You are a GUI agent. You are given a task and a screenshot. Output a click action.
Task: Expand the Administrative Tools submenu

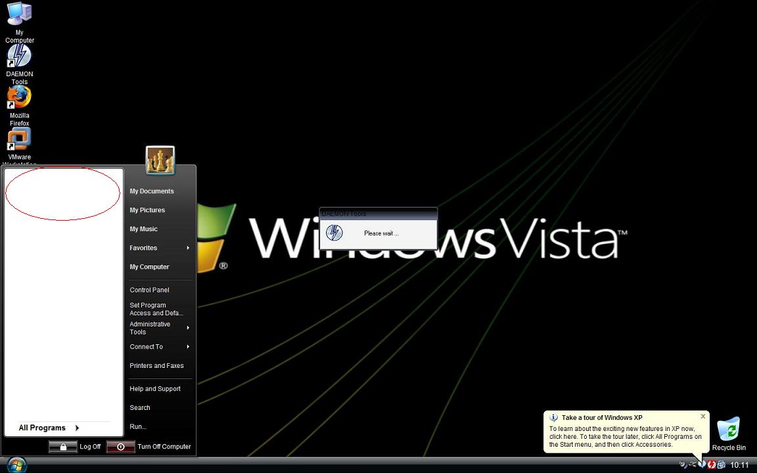tap(160, 328)
